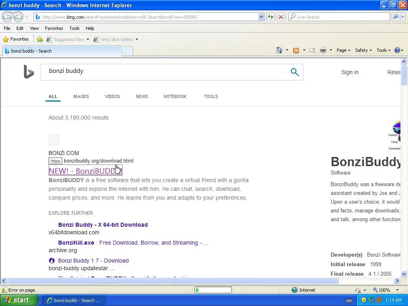Click the Read Mail envelope icon

(312, 50)
